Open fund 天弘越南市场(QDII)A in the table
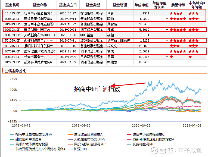This screenshot has height=157, width=208. [x=39, y=35]
